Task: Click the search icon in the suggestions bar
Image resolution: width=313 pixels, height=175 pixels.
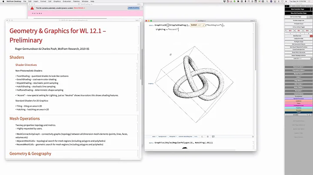Action: pyautogui.click(x=202, y=136)
